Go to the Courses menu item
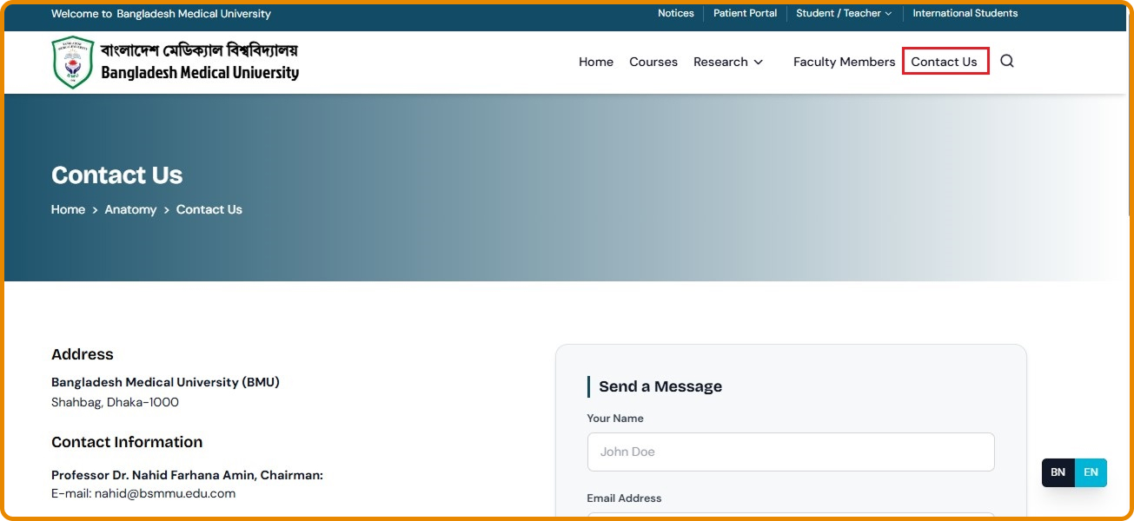1134x521 pixels. 653,62
